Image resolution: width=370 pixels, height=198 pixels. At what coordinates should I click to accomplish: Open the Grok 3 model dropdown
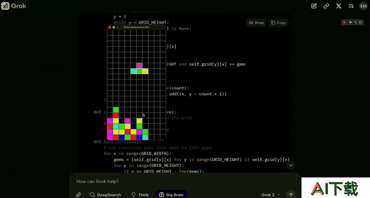pos(271,195)
